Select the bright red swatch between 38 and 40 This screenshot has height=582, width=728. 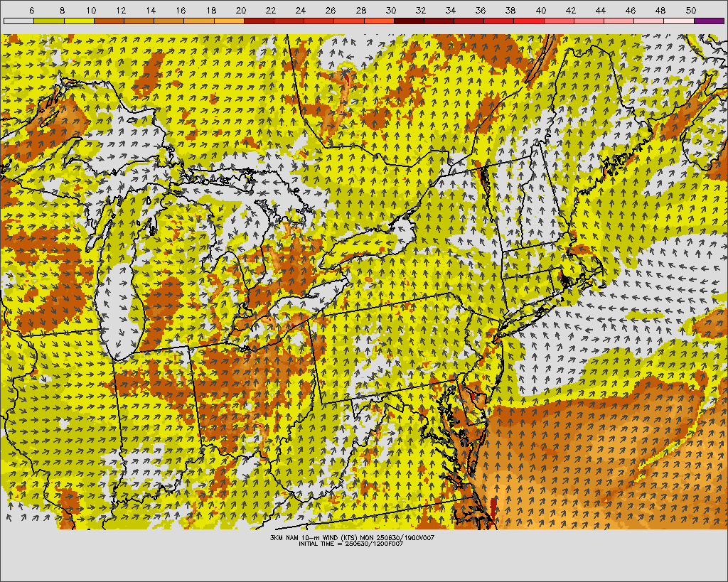[529, 21]
